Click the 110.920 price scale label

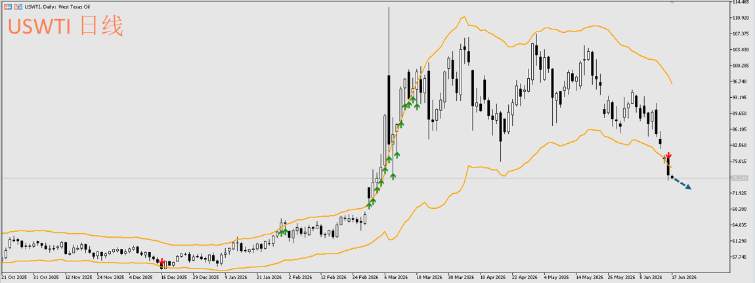coord(740,18)
